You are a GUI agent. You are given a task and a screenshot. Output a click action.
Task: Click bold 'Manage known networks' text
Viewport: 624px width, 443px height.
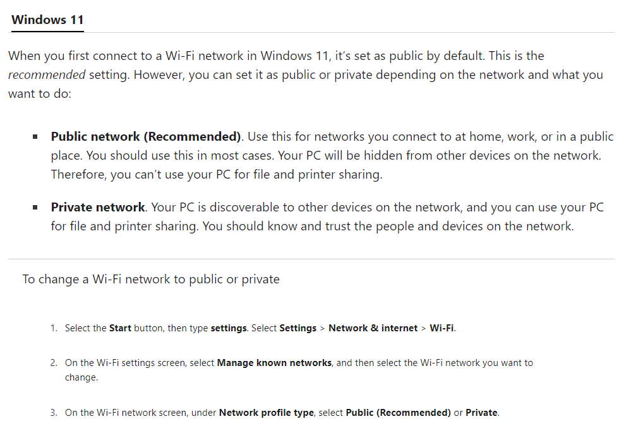pyautogui.click(x=274, y=363)
